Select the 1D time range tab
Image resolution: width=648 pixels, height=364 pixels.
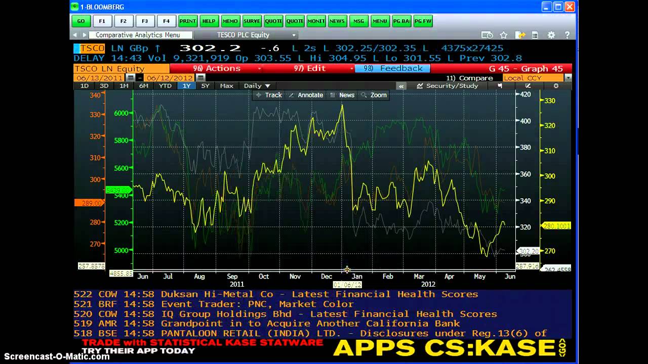click(84, 86)
